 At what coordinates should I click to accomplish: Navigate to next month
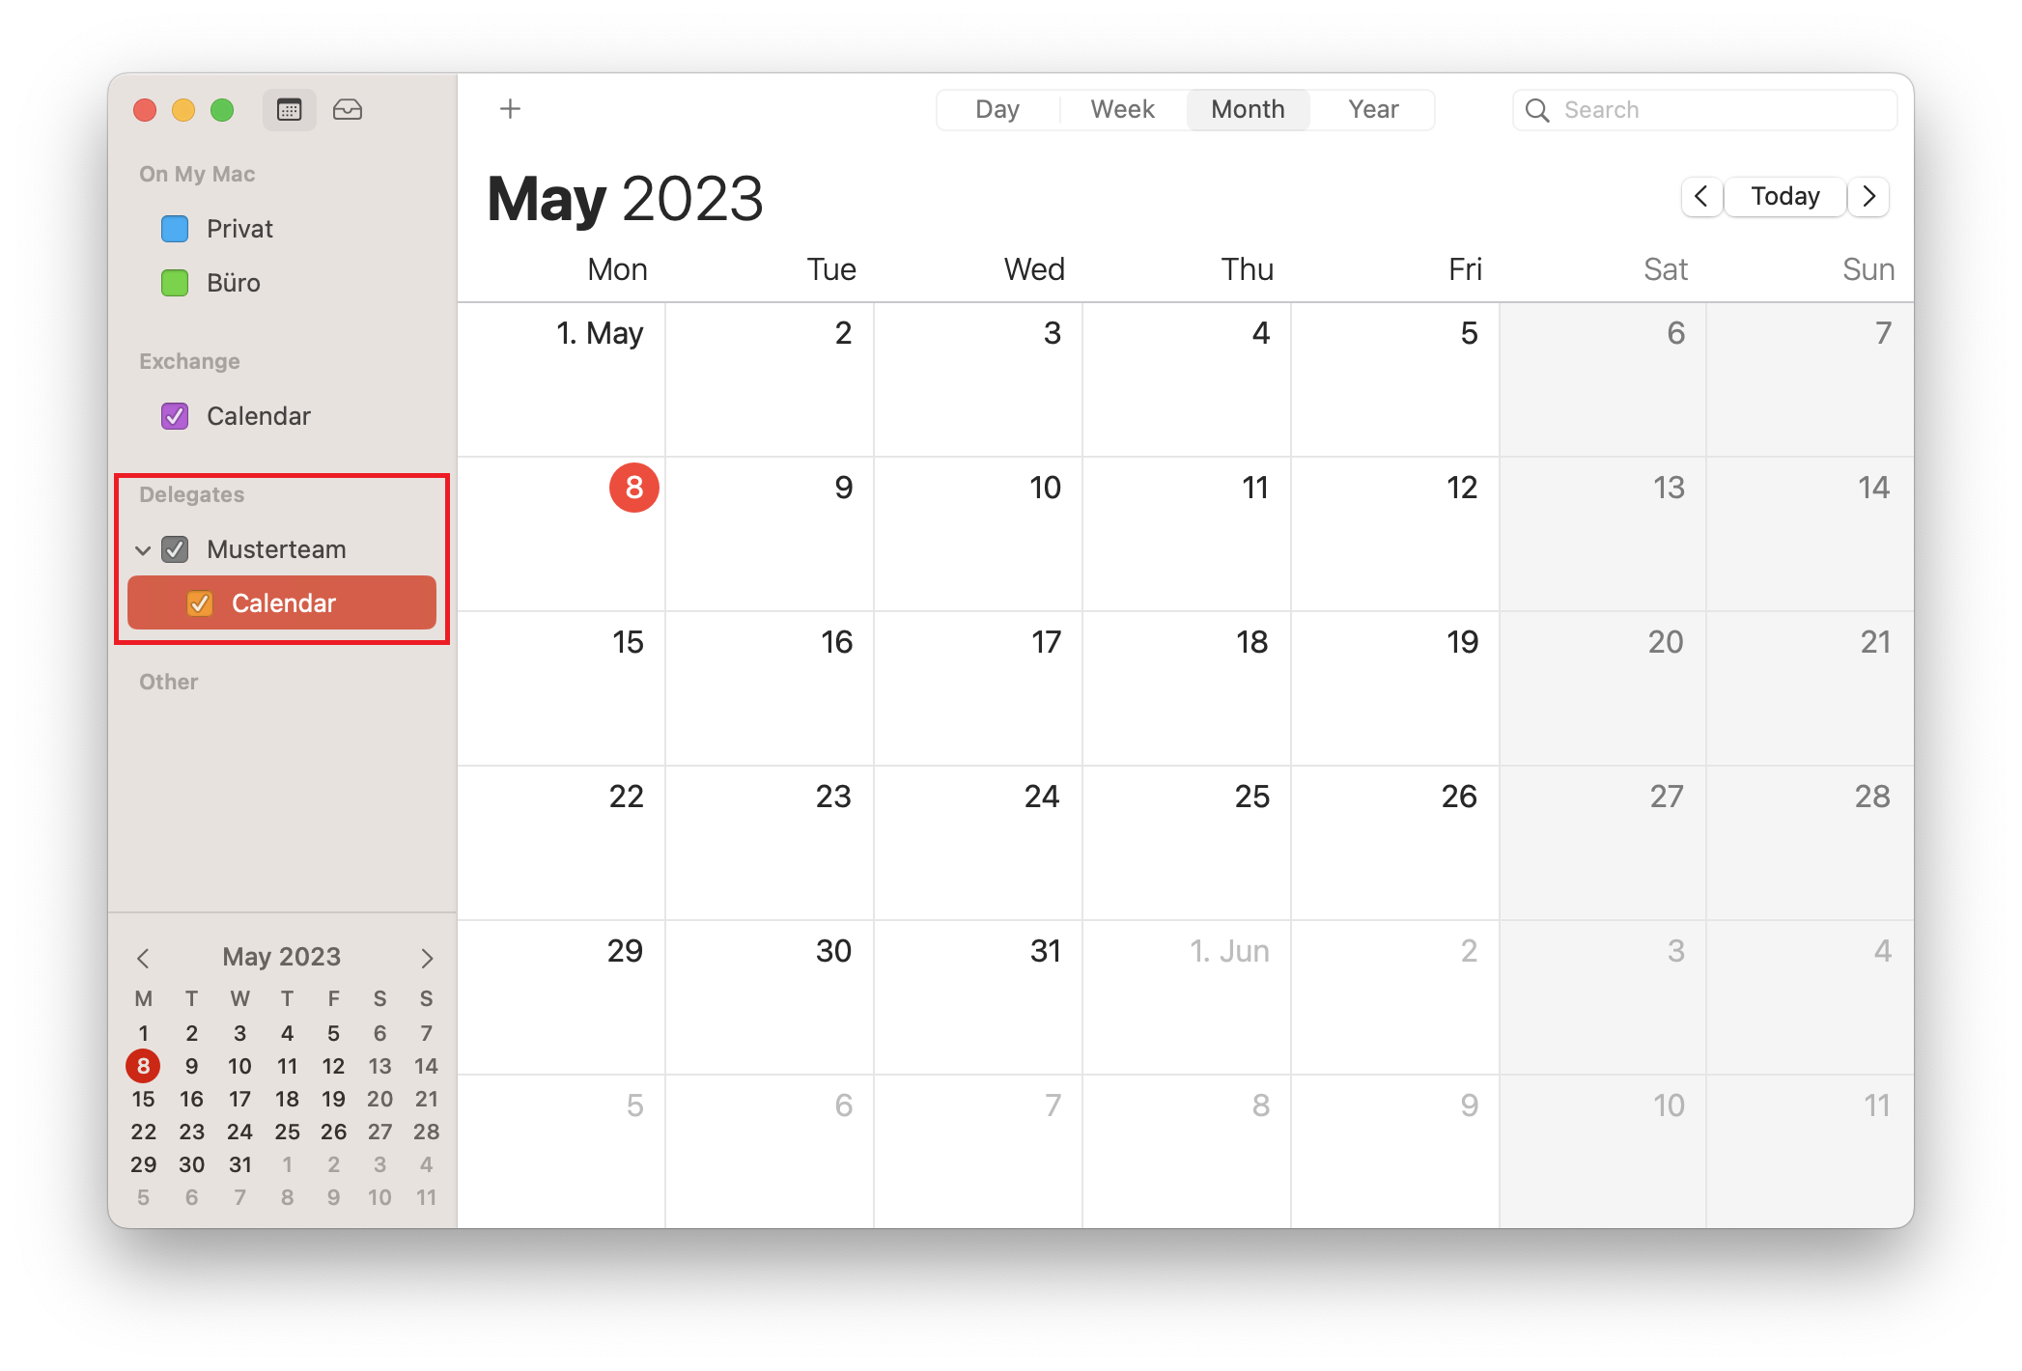1873,196
